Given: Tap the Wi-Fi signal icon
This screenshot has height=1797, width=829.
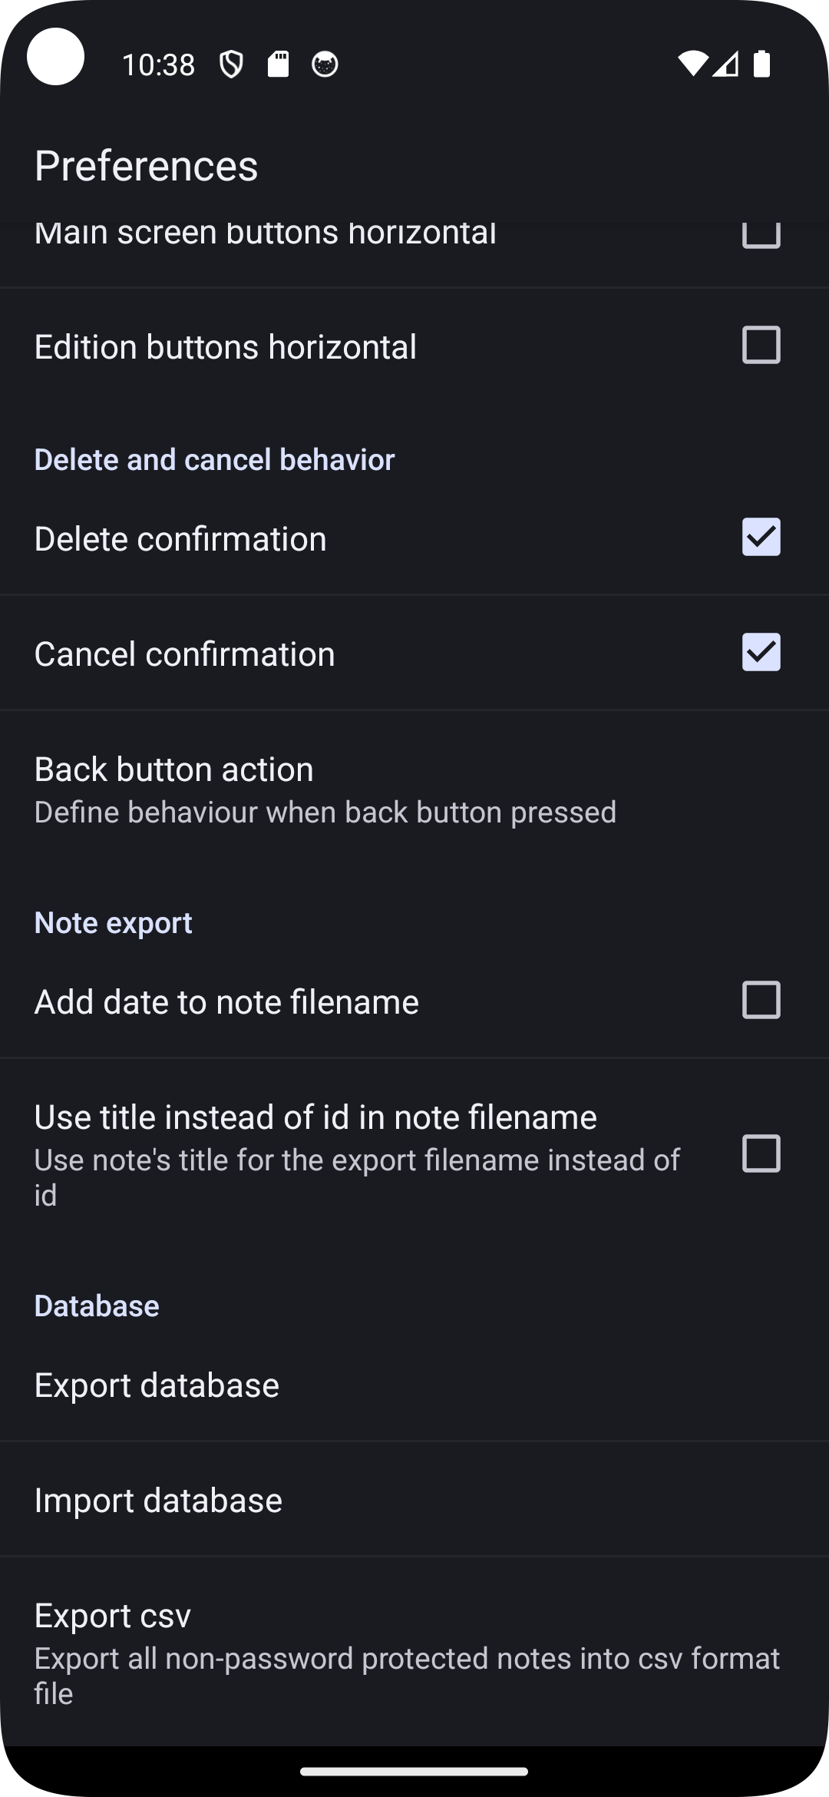Looking at the screenshot, I should click(x=692, y=65).
